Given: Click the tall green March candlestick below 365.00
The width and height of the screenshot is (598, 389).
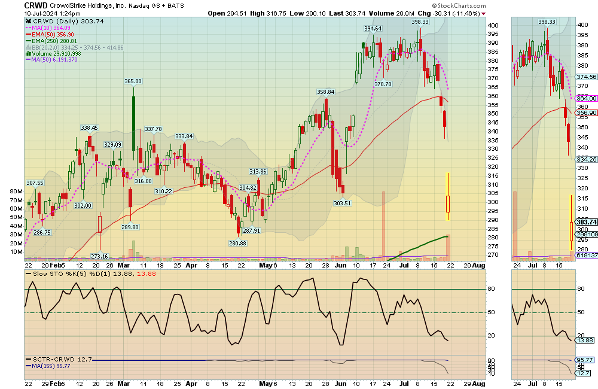Looking at the screenshot, I should pyautogui.click(x=133, y=123).
